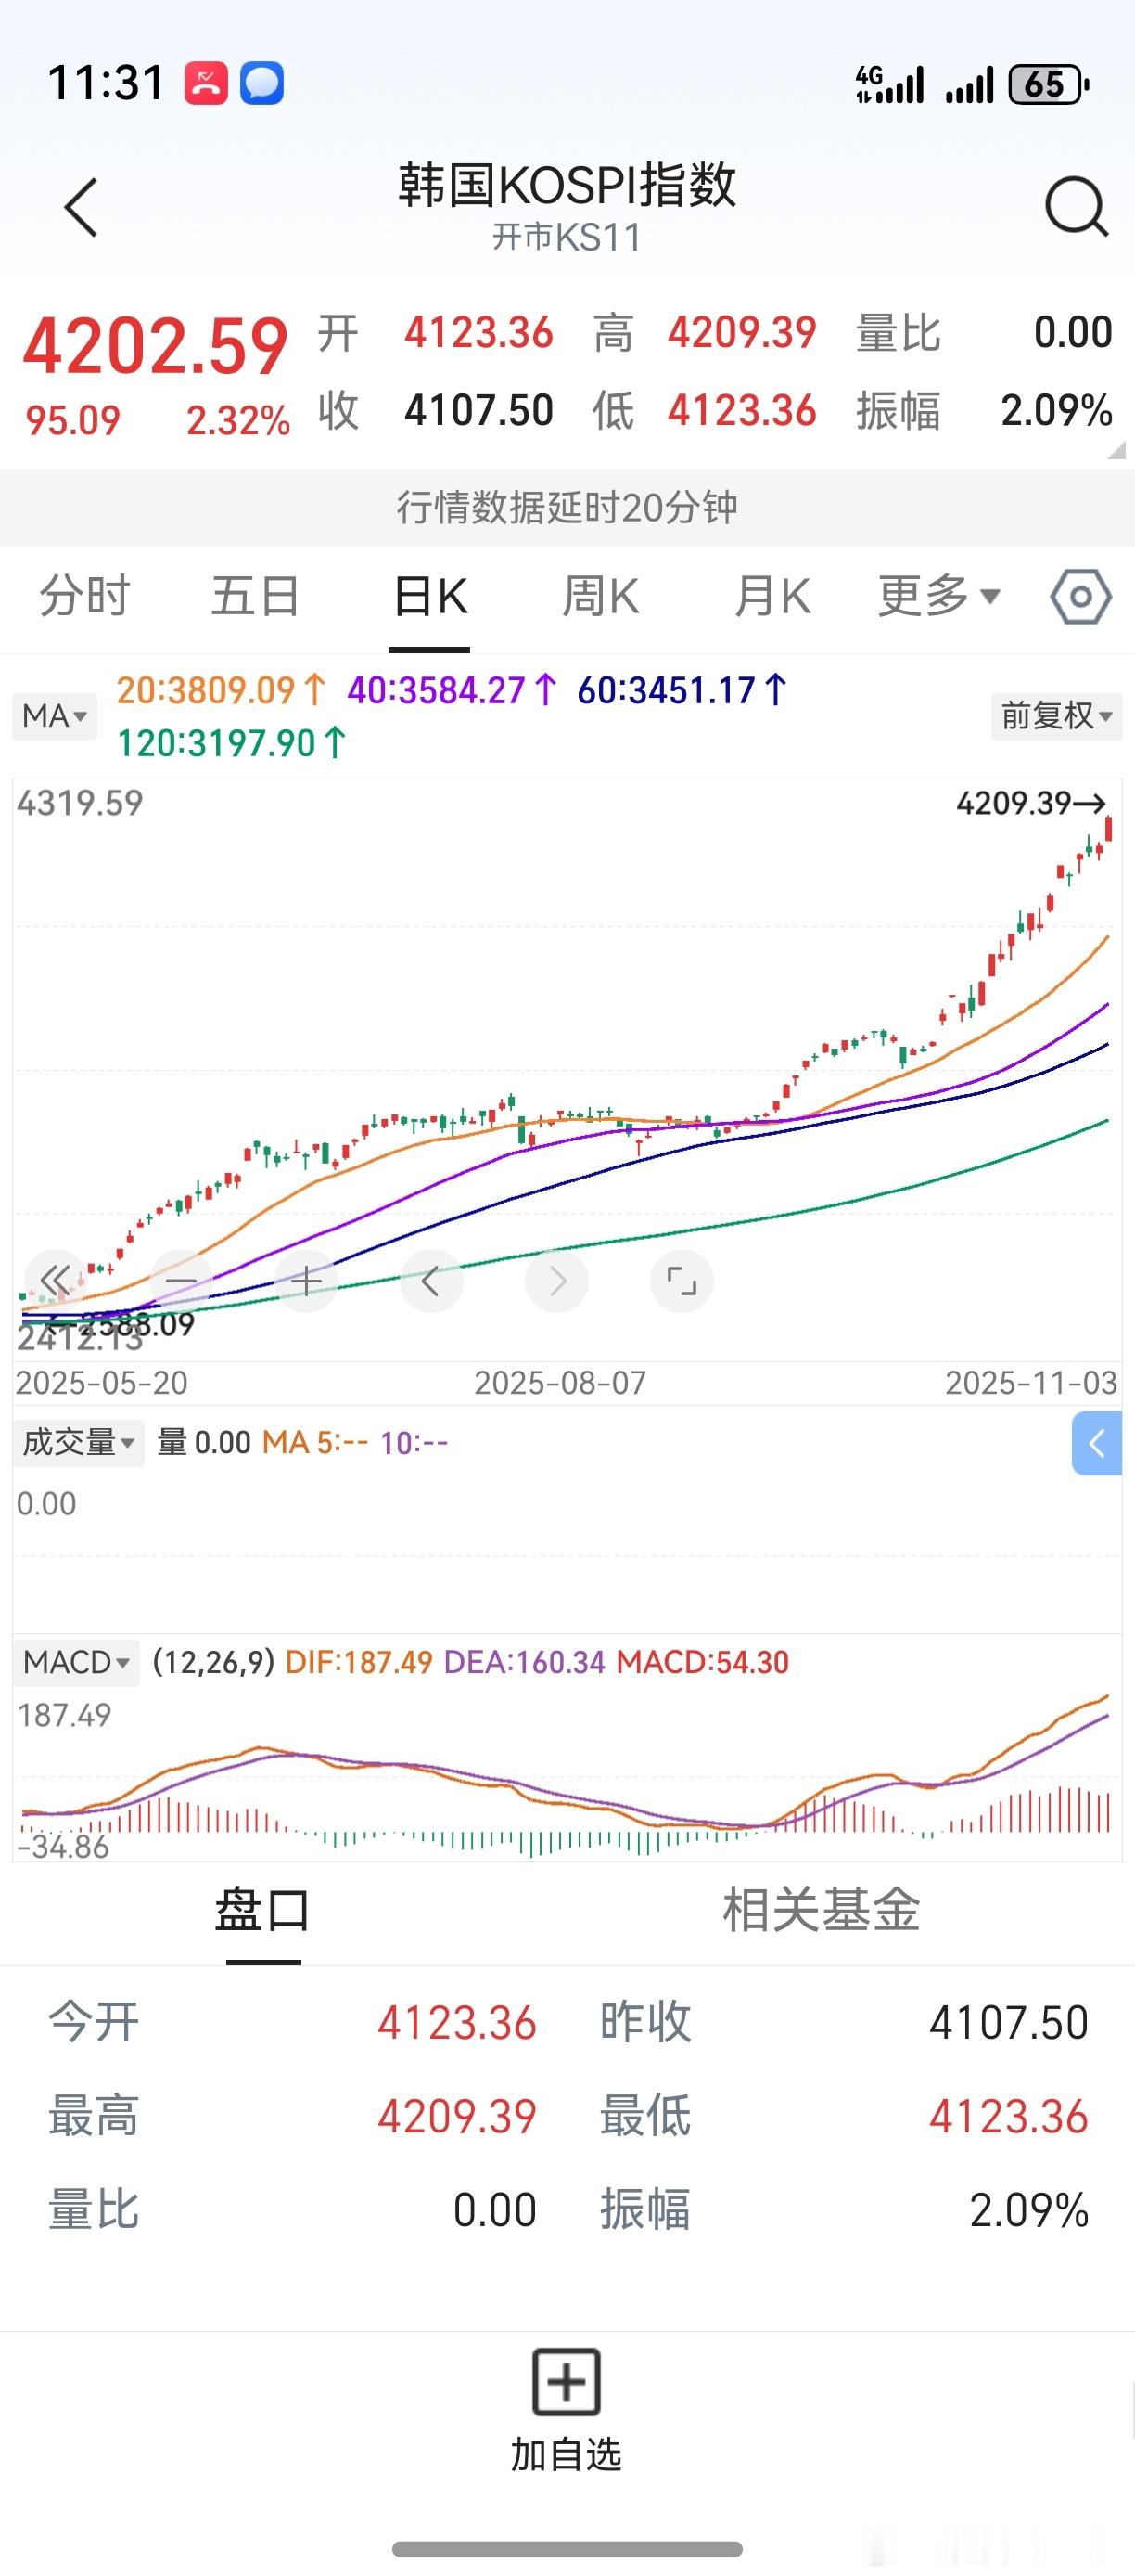Zoom out chart with minus button
Screen dimensions: 1135x2576
tap(181, 1280)
